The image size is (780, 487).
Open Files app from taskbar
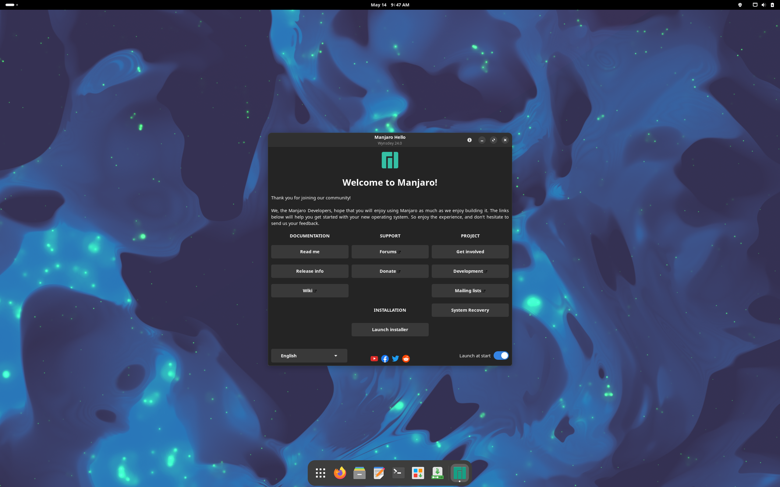coord(360,472)
